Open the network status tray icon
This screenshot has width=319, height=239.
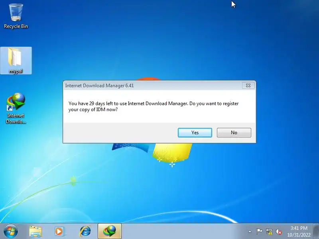click(269, 231)
